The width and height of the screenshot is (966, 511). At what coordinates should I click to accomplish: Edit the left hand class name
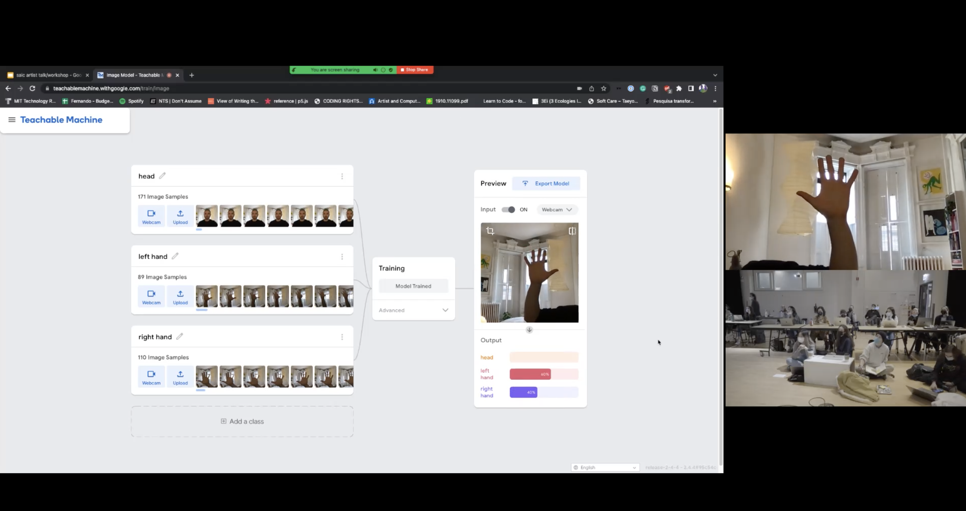(x=175, y=256)
